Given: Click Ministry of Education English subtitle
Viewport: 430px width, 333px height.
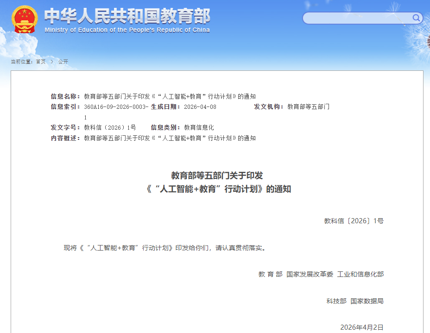Looking at the screenshot, I should pyautogui.click(x=127, y=30).
